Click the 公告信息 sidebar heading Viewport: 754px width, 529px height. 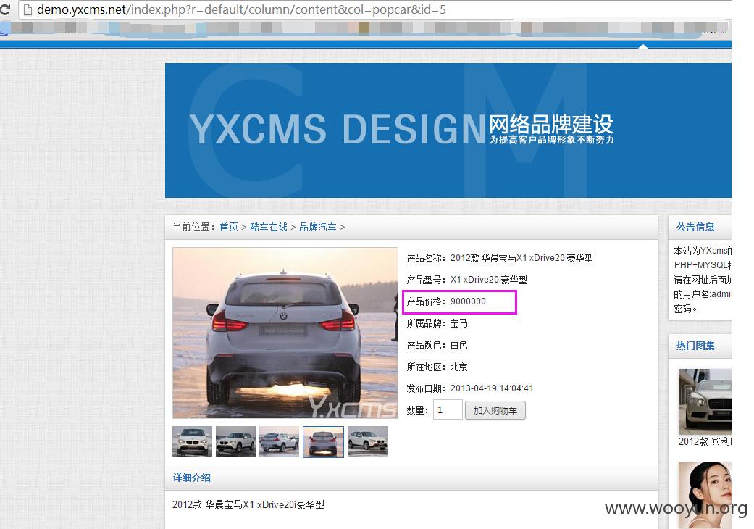coord(695,227)
